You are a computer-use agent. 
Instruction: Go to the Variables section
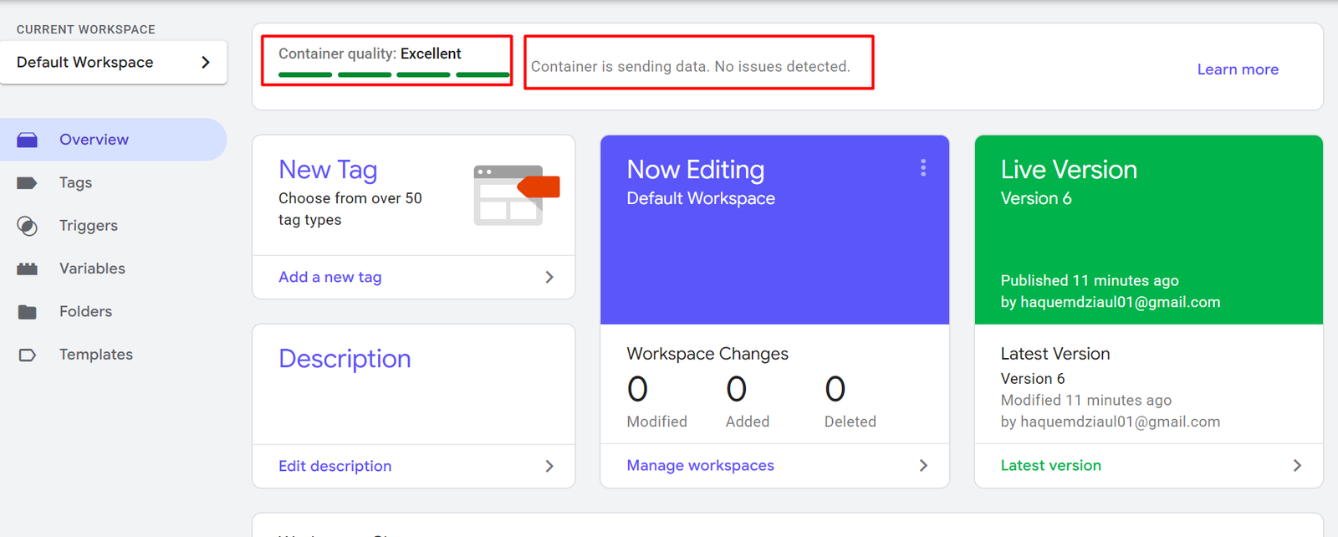point(92,268)
